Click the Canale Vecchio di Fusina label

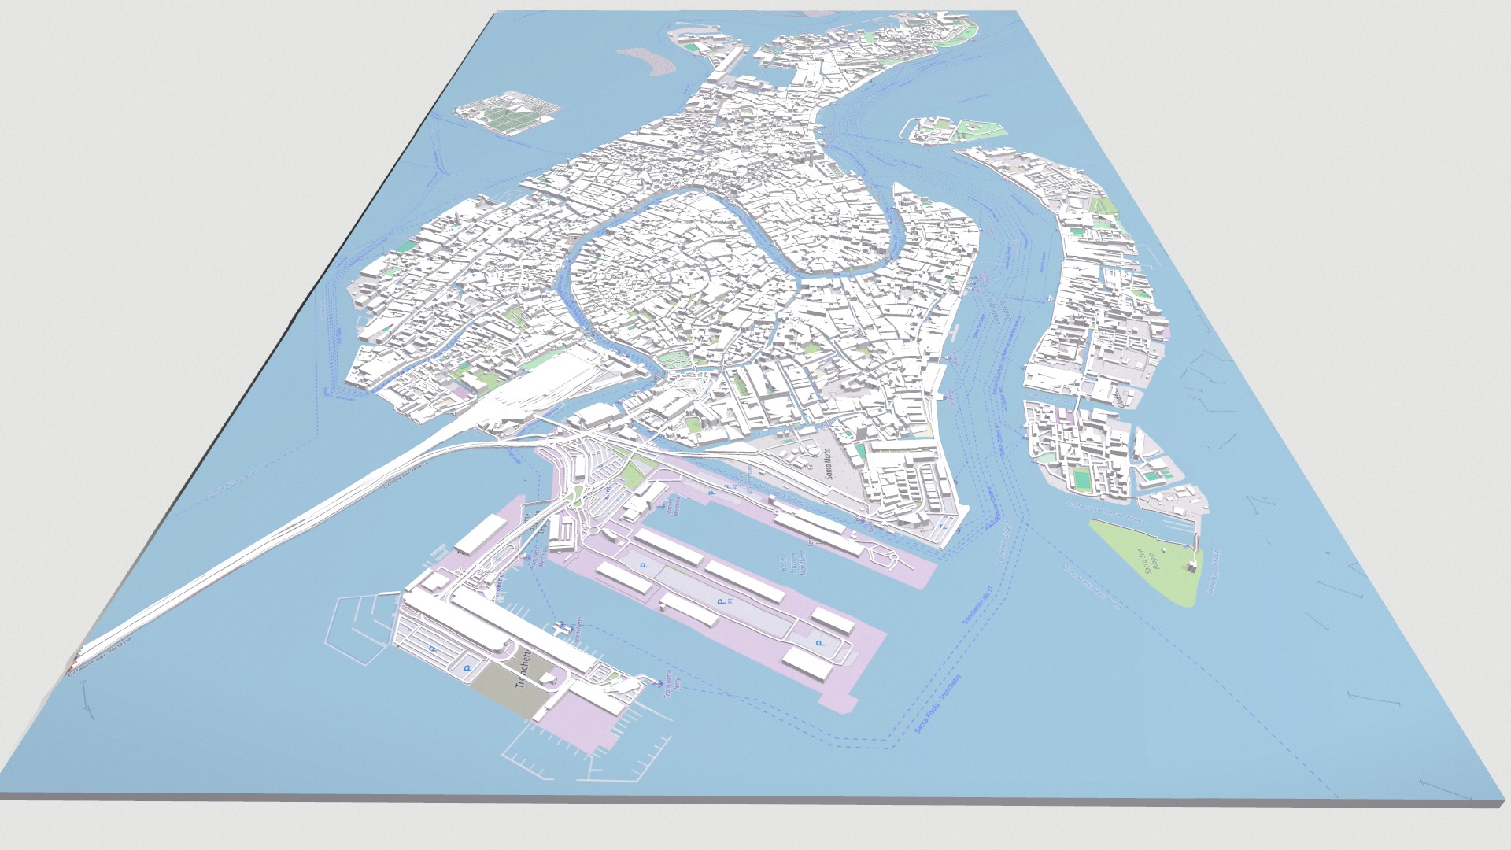coord(1091,586)
